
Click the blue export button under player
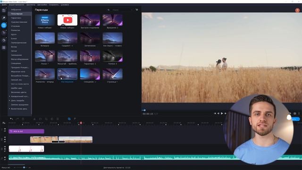pyautogui.click(x=295, y=119)
